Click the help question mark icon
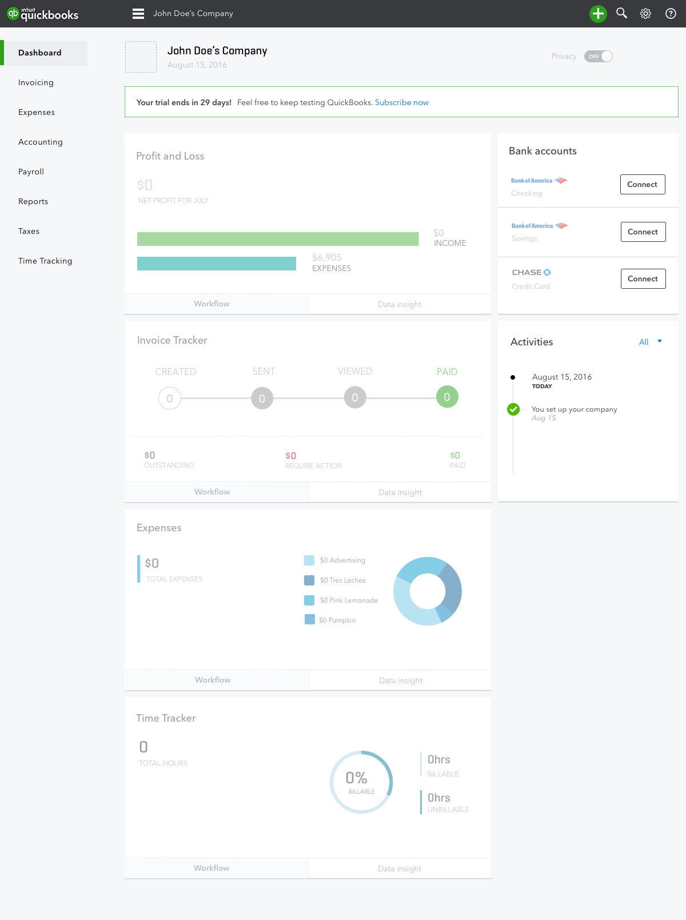Image resolution: width=686 pixels, height=920 pixels. point(671,14)
